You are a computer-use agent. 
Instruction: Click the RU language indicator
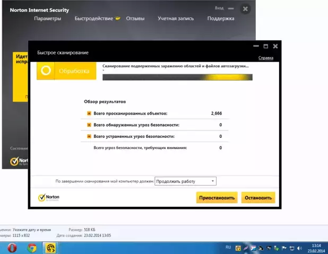(228, 247)
